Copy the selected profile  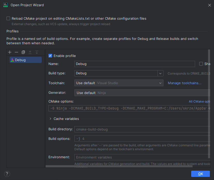(x=23, y=52)
